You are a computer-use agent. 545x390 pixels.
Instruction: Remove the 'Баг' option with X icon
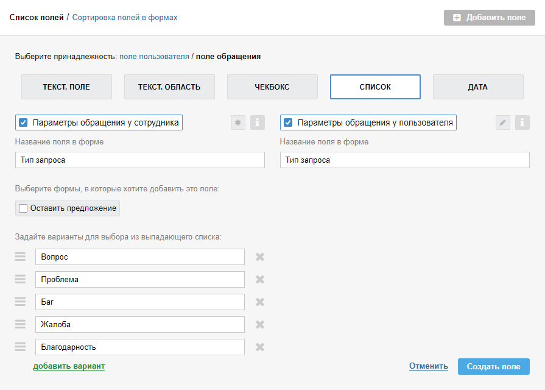pos(259,302)
